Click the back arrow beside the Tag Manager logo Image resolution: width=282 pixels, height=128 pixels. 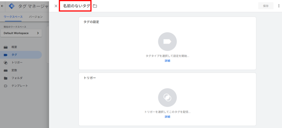(x=2, y=6)
